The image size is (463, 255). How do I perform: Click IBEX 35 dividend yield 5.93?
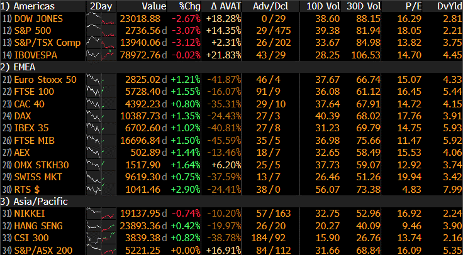[x=452, y=128]
